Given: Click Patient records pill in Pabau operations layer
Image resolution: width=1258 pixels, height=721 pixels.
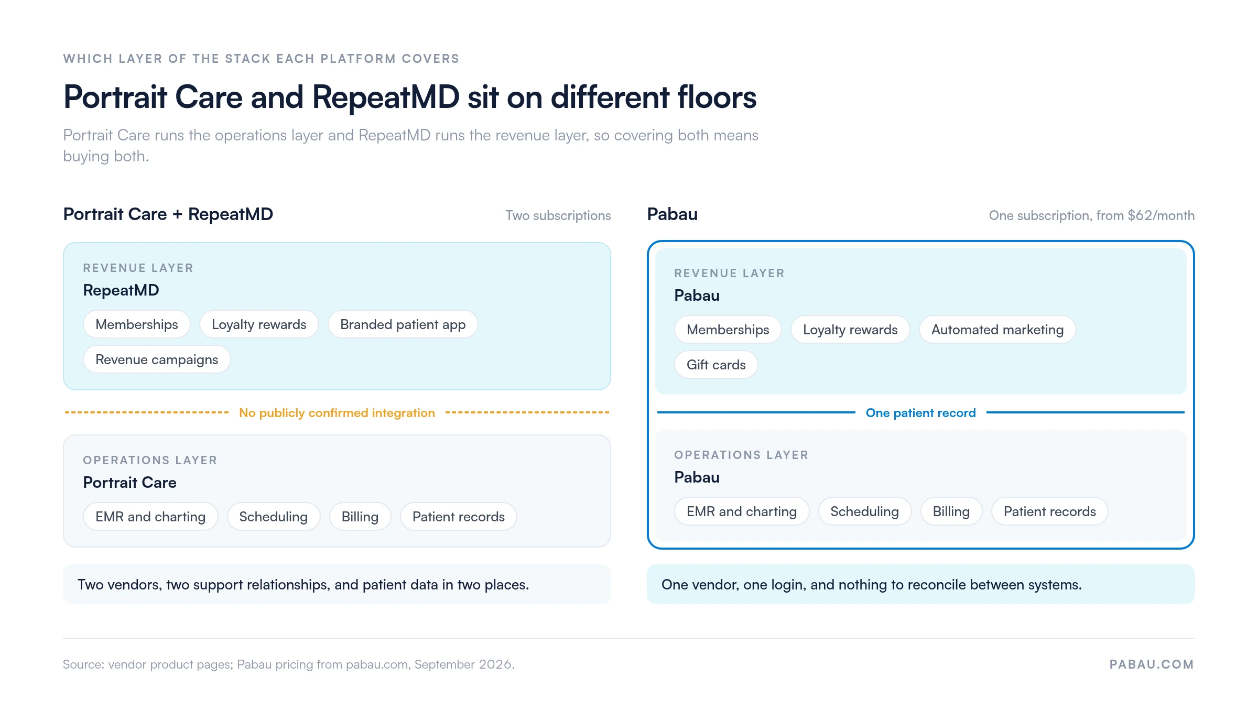Looking at the screenshot, I should click(1050, 511).
